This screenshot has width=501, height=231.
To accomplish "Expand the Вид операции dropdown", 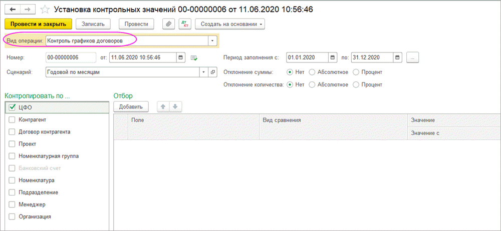I will coord(212,40).
